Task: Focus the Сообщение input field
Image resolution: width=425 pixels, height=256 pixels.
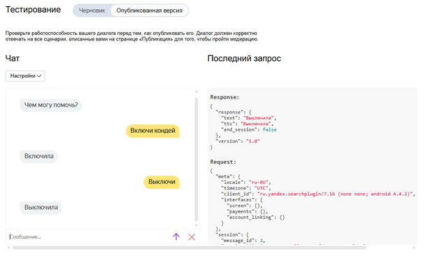Action: coord(88,236)
